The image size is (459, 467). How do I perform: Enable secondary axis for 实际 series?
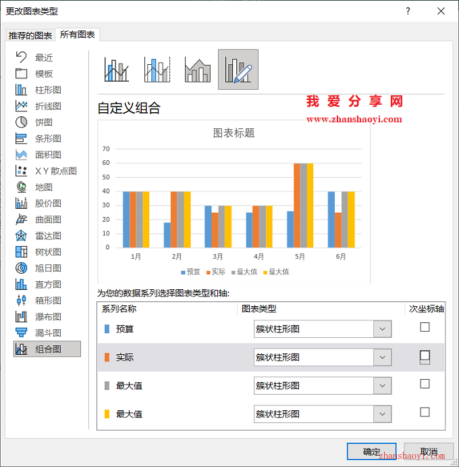pos(425,355)
